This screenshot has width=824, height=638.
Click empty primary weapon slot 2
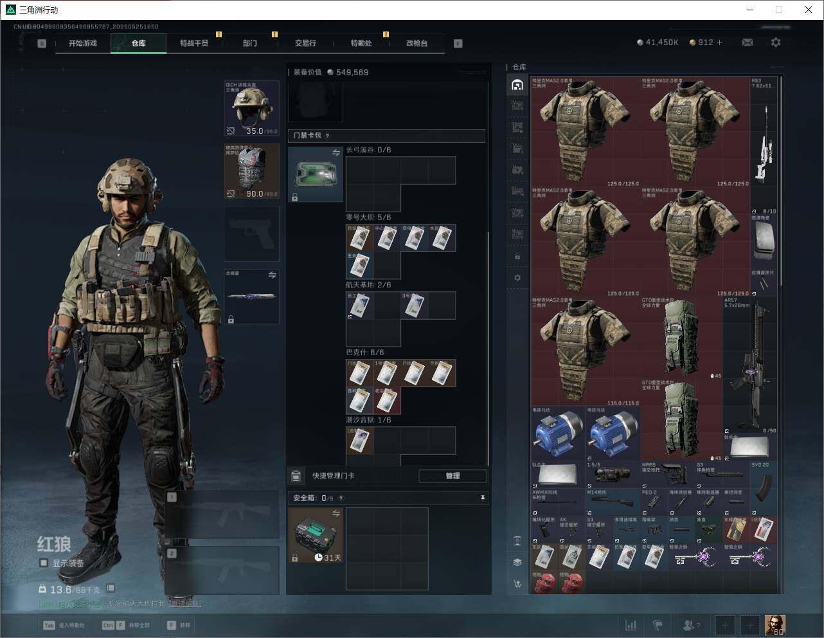[x=222, y=571]
